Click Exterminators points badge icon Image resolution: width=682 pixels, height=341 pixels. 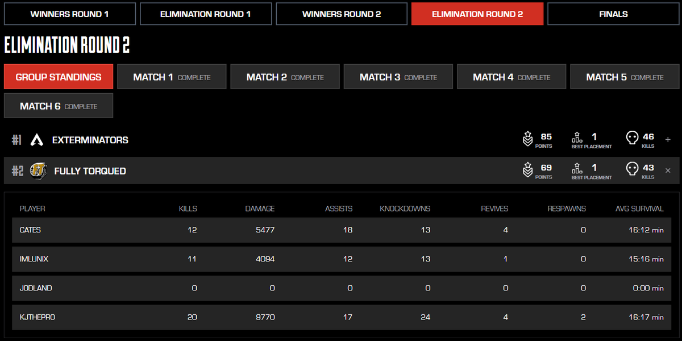tap(528, 139)
